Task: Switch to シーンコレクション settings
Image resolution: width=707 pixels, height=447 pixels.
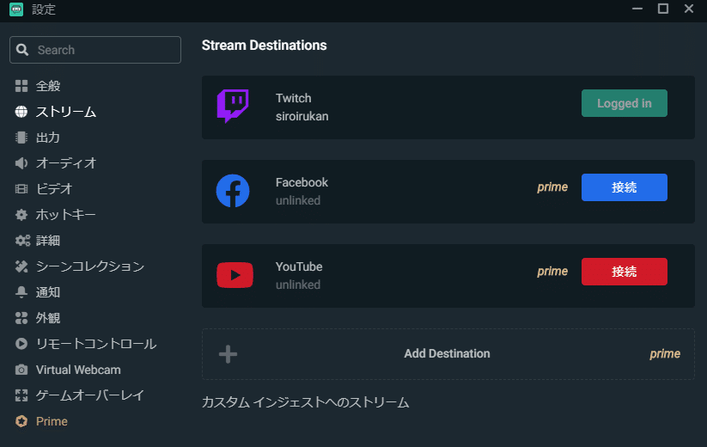Action: (x=89, y=266)
